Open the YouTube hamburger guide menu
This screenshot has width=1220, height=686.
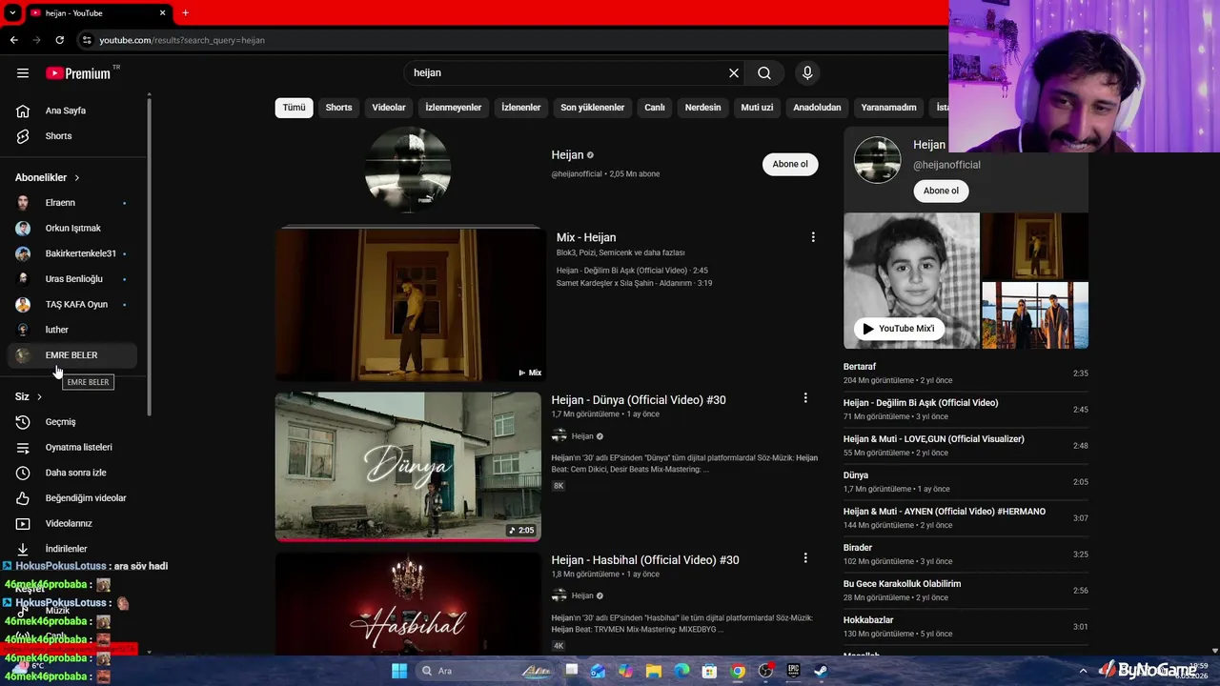[x=23, y=73]
